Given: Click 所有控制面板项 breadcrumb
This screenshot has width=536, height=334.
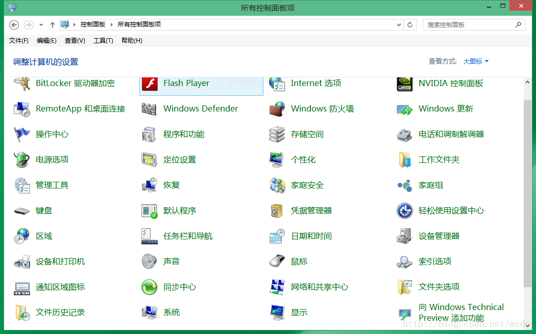Looking at the screenshot, I should click(139, 24).
